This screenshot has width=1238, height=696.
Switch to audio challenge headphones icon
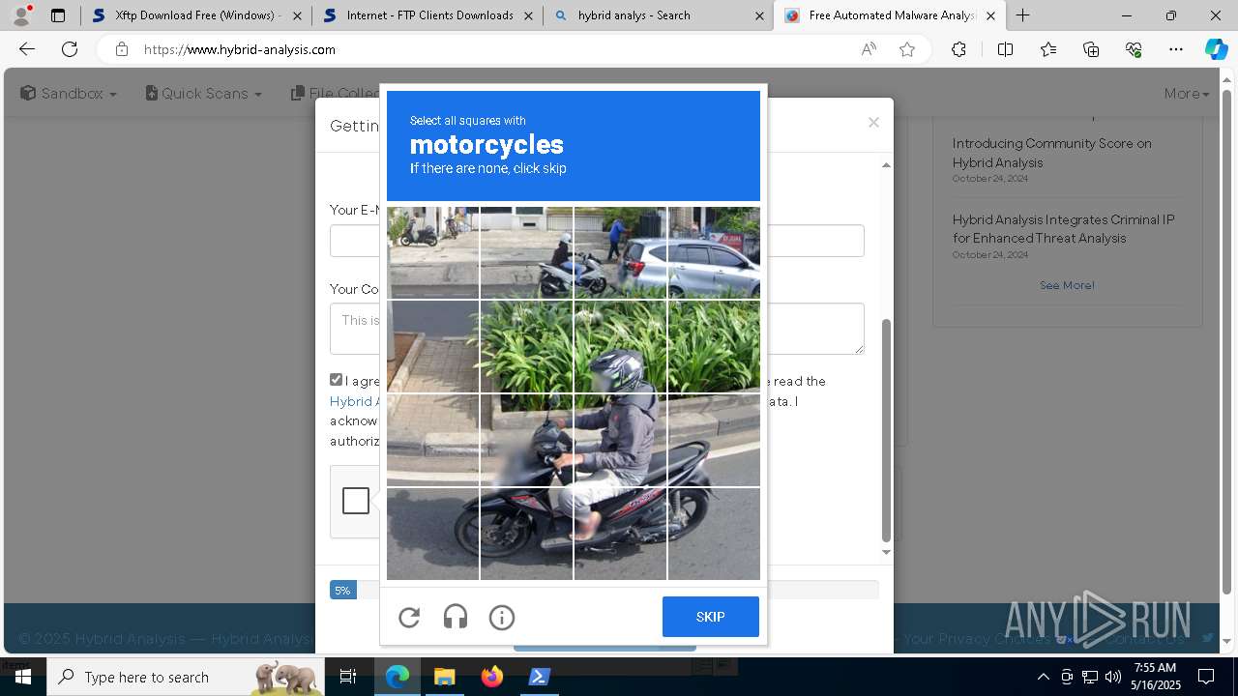click(x=456, y=617)
